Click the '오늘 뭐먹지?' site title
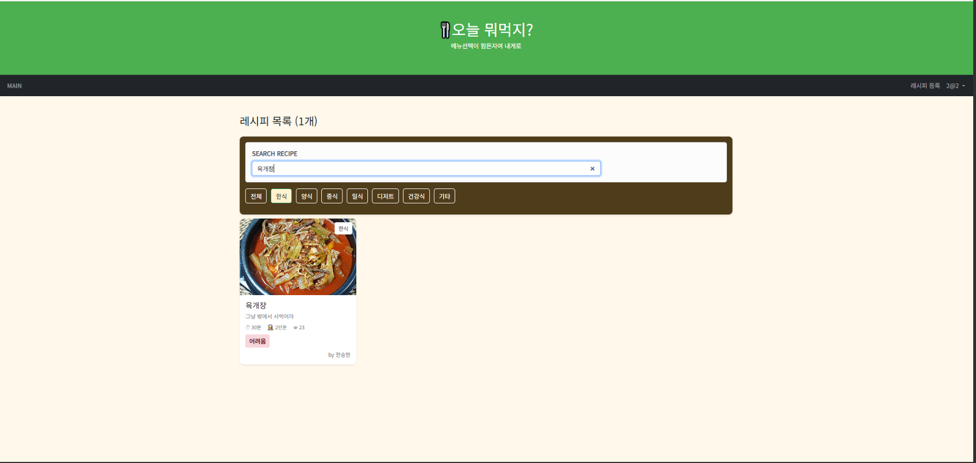 tap(492, 29)
